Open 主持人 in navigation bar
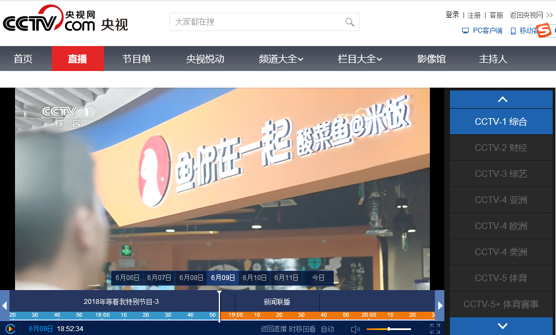 493,58
